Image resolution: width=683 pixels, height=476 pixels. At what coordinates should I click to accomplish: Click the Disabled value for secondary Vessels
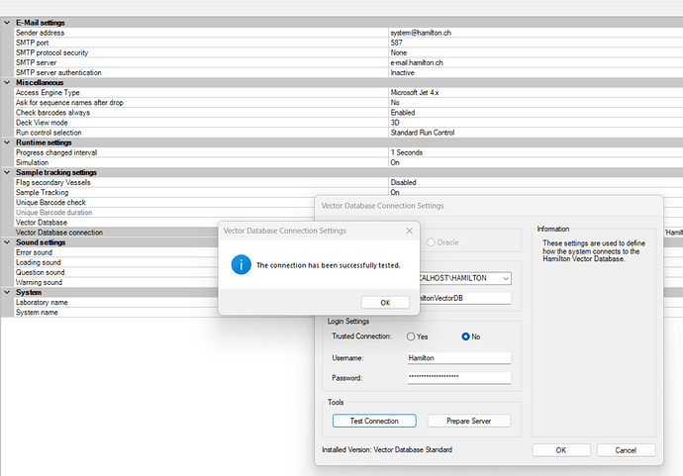click(403, 182)
